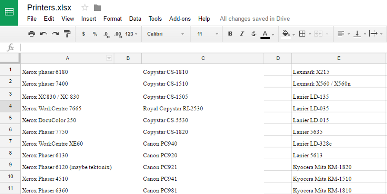Open the fill color picker
Viewport: 387px width, 194px height.
click(288, 34)
